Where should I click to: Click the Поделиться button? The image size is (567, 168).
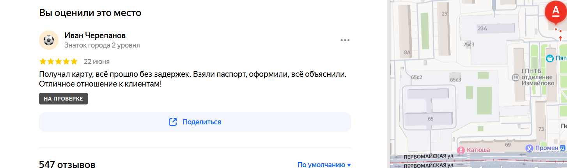coord(195,122)
